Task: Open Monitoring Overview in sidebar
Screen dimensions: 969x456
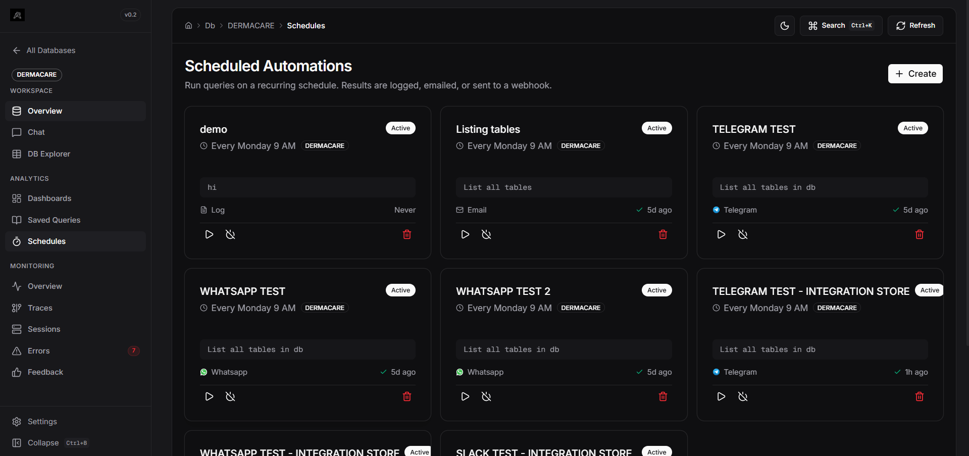Action: pos(75,286)
